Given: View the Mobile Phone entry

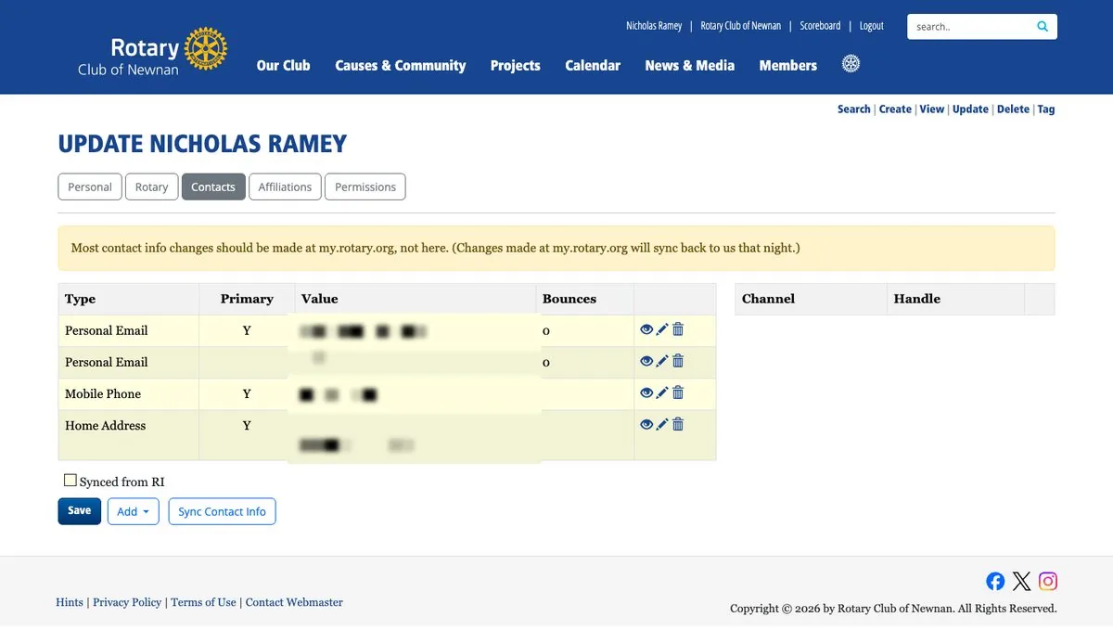Looking at the screenshot, I should pyautogui.click(x=646, y=392).
